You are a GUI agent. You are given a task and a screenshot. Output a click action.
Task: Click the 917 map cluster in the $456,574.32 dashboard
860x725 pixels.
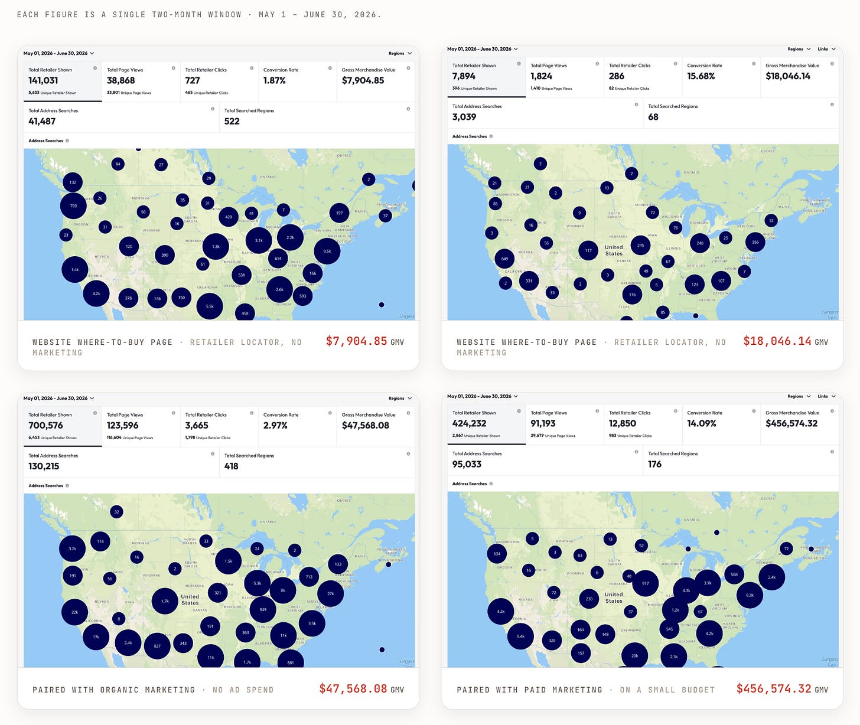[645, 583]
